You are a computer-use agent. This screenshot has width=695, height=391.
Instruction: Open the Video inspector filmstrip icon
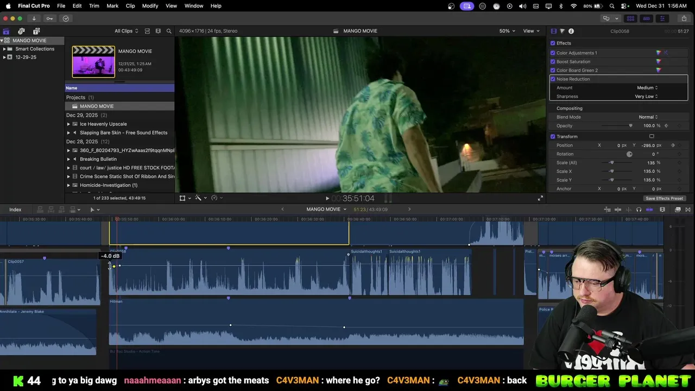(x=553, y=31)
